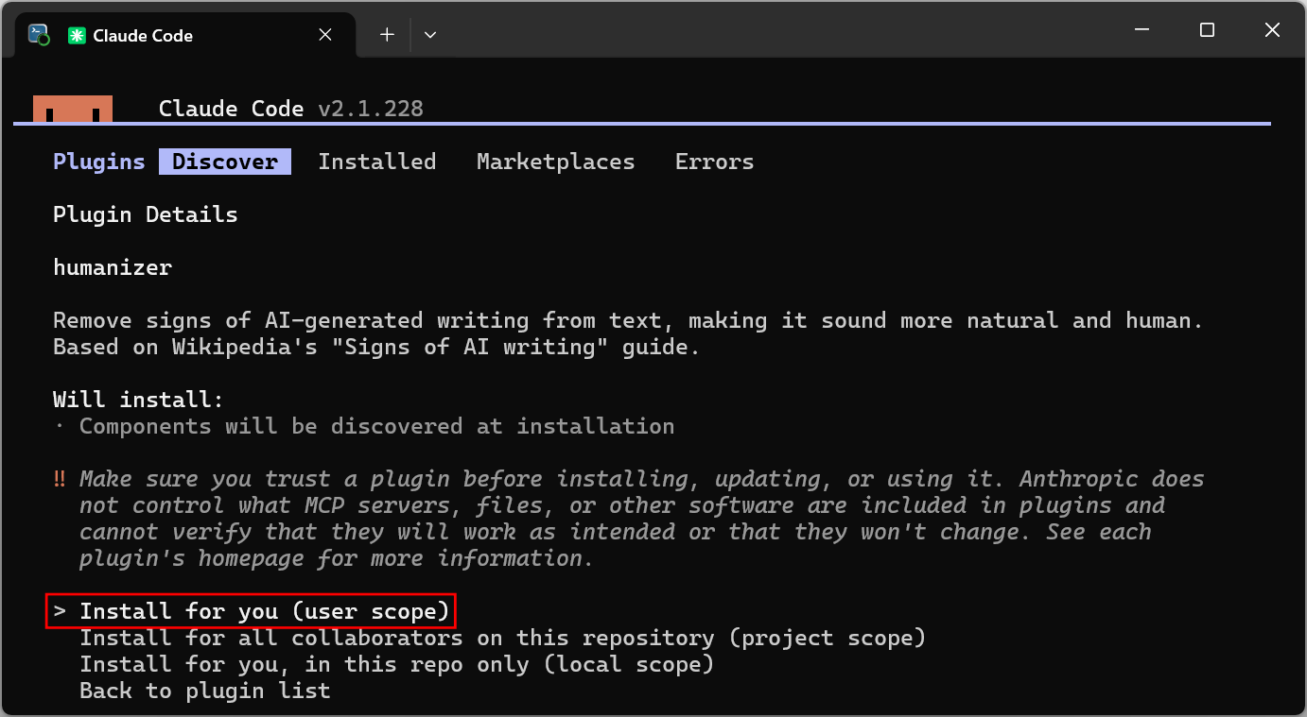This screenshot has height=717, width=1307.
Task: Select Install for you (user scope)
Action: pos(252,611)
